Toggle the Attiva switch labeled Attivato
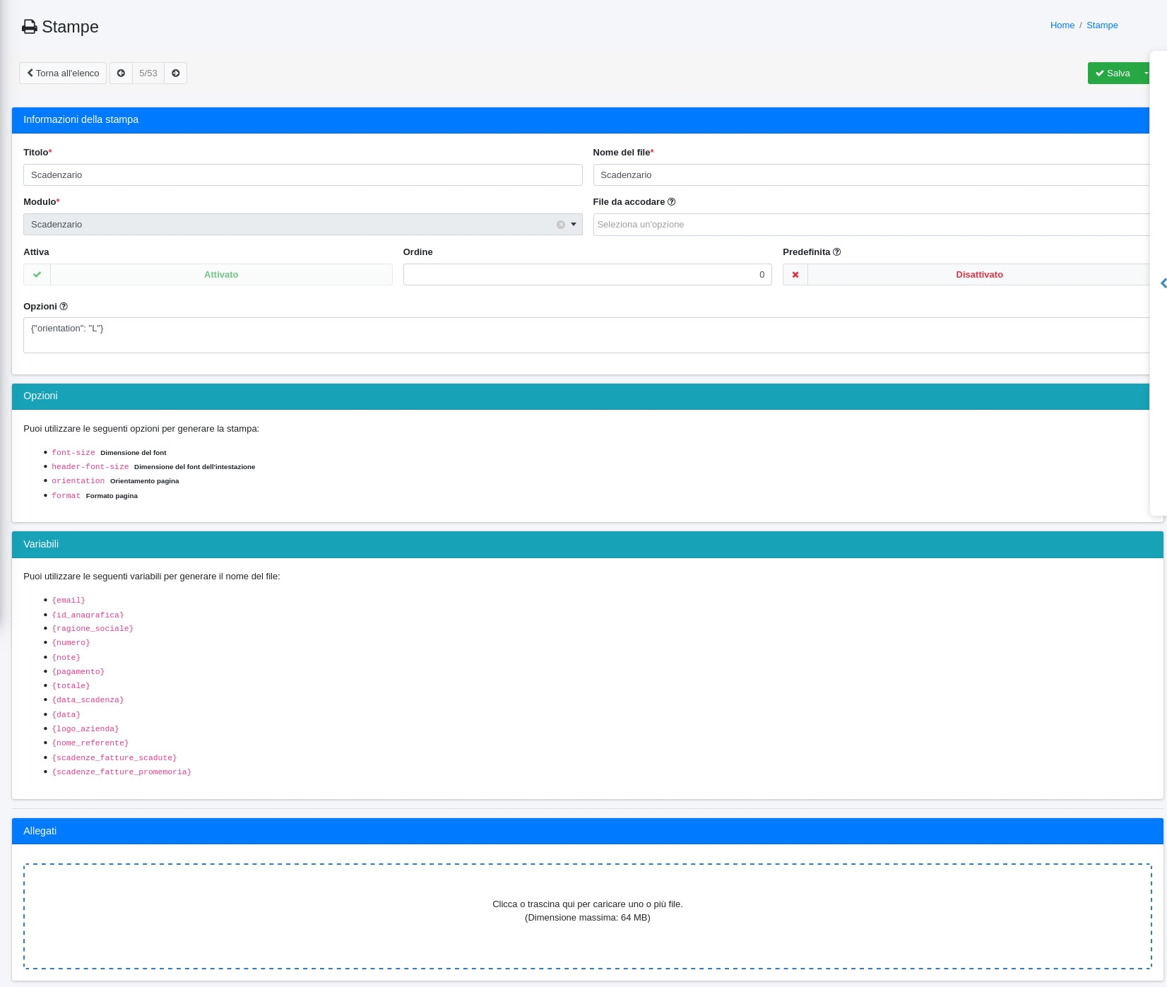 (221, 275)
